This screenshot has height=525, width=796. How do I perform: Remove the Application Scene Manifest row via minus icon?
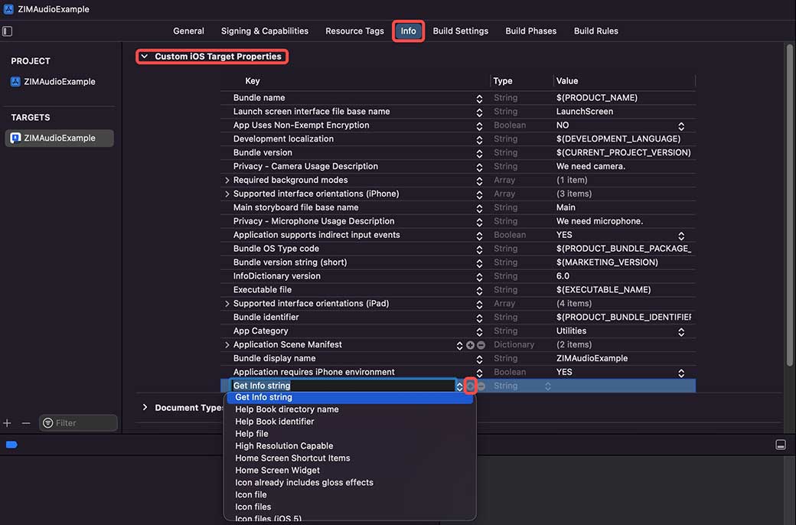(481, 345)
